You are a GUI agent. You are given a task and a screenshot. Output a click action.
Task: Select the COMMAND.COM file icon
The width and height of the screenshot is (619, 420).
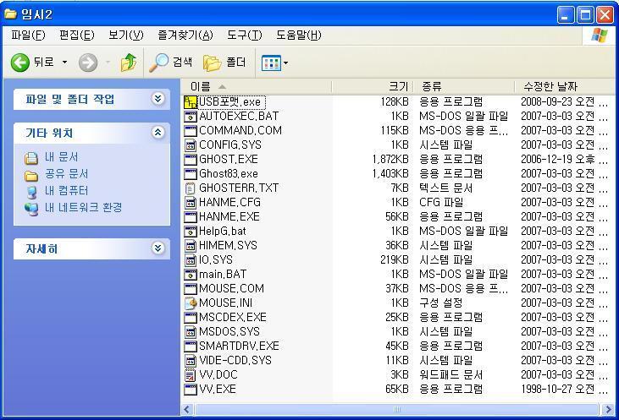[x=191, y=130]
